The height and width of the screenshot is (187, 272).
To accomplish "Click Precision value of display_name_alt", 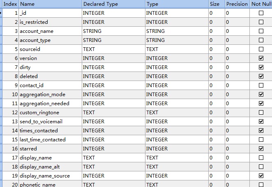I will 237,167.
